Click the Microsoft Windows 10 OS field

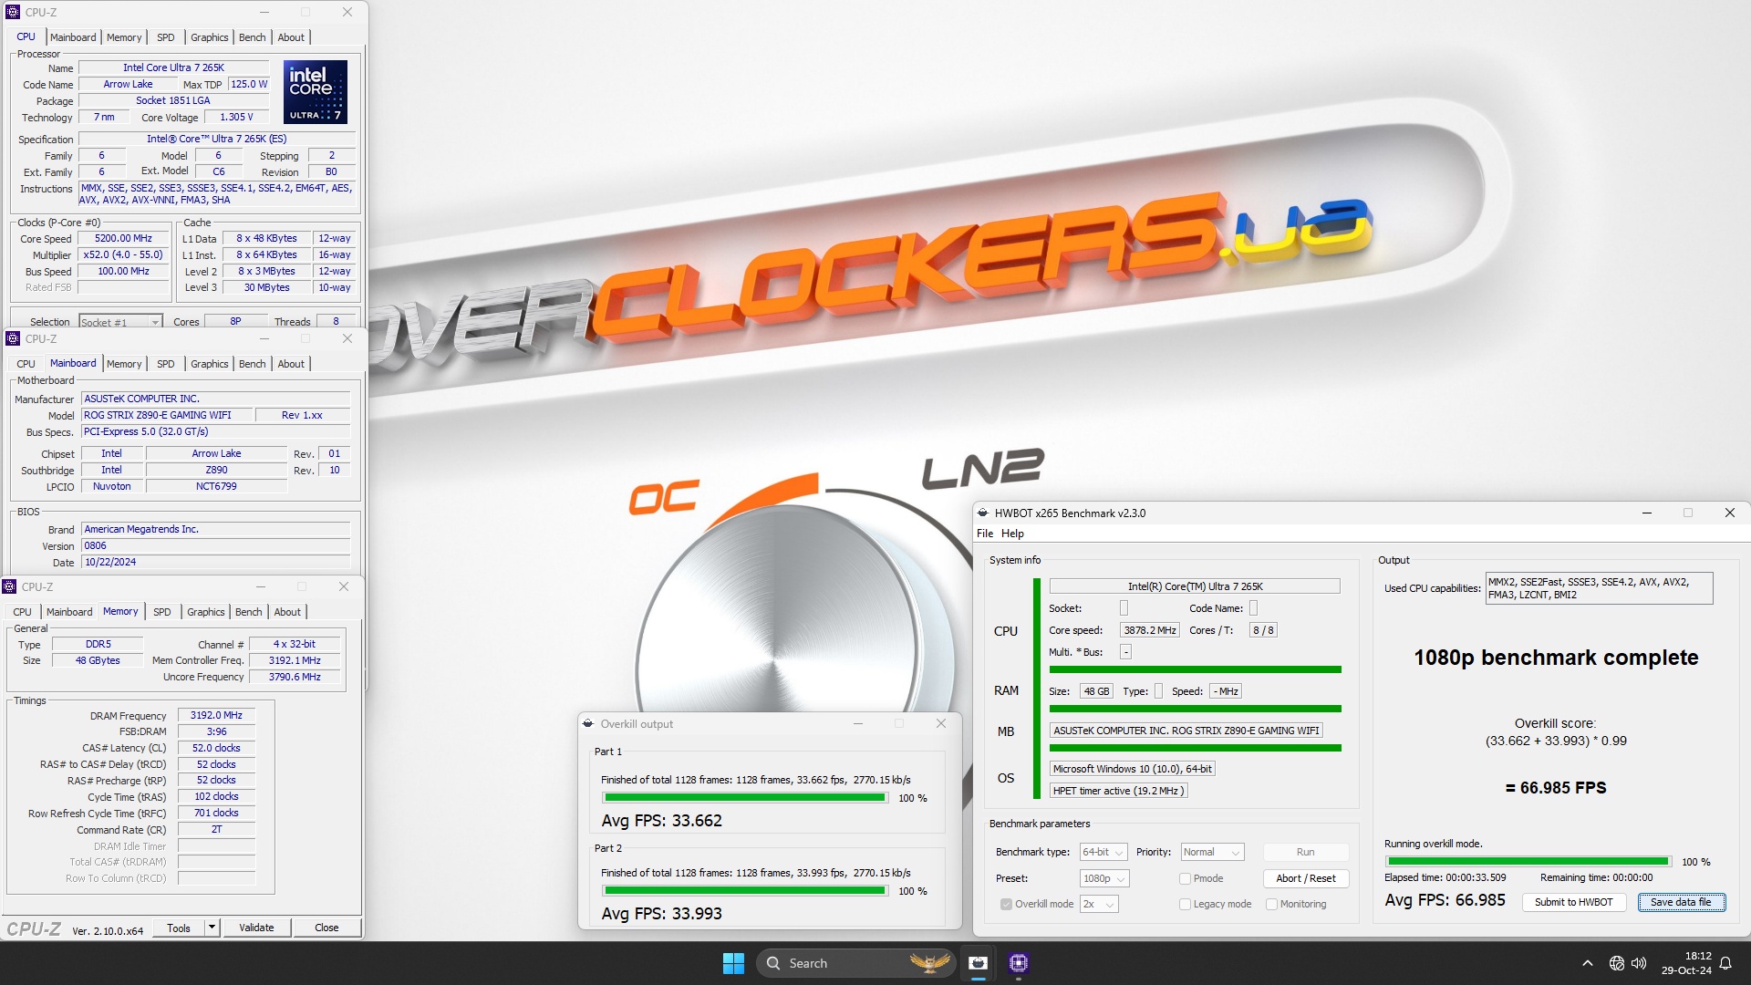click(1132, 770)
